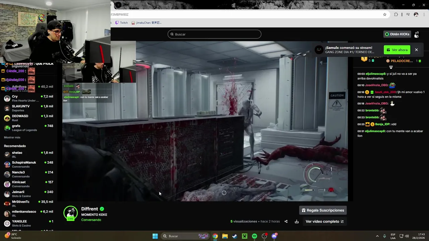Open File Explorer from the taskbar

pos(225,236)
